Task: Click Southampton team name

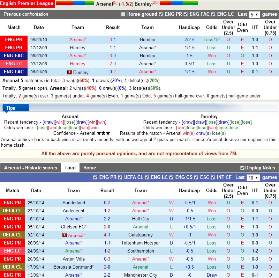Action: click(141, 251)
